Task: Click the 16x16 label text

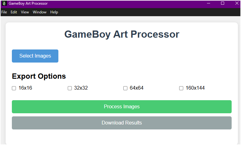Action: 25,88
